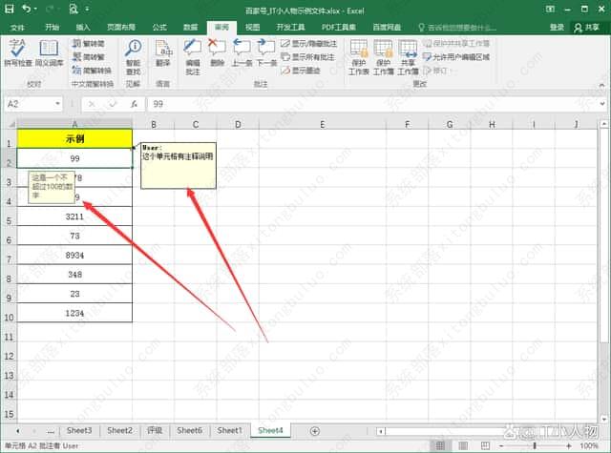The height and width of the screenshot is (453, 611).
Task: Click the Translate (翻译) icon
Action: point(163,54)
